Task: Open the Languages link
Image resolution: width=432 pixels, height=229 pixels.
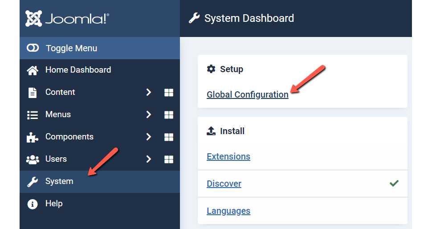Action: tap(228, 211)
